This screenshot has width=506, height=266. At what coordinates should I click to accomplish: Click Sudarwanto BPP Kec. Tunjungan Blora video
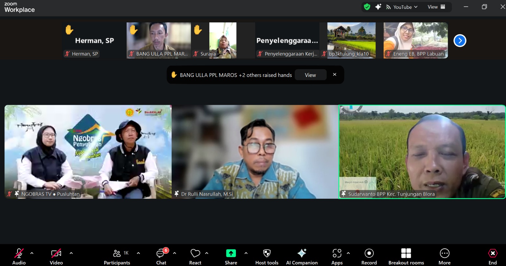click(422, 152)
